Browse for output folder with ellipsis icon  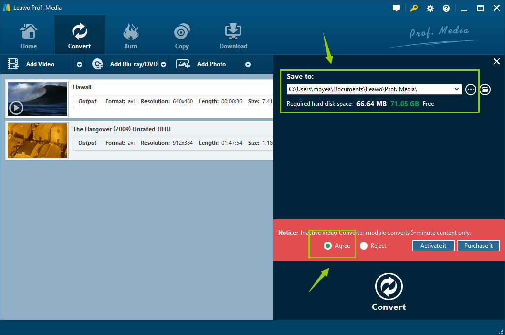click(471, 90)
